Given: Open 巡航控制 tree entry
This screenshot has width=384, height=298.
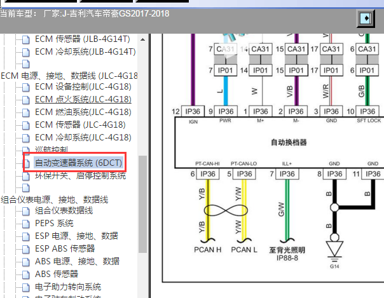Looking at the screenshot, I should tap(51, 149).
